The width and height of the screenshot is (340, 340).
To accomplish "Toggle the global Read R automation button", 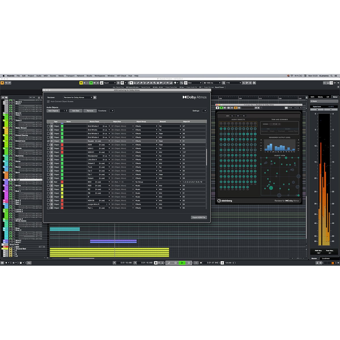I will 91,83.
